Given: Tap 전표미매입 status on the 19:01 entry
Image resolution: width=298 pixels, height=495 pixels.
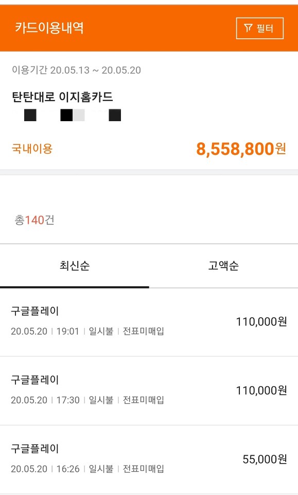Looking at the screenshot, I should 143,331.
